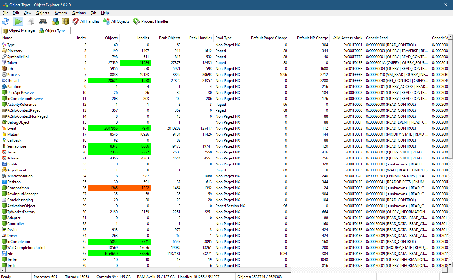Switch to the Object Manager tab

pos(19,30)
